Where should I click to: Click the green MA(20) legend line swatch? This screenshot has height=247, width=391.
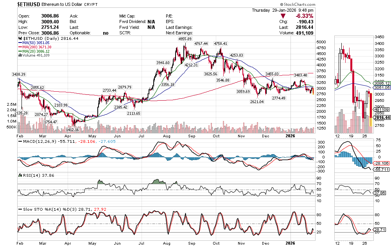point(20,51)
